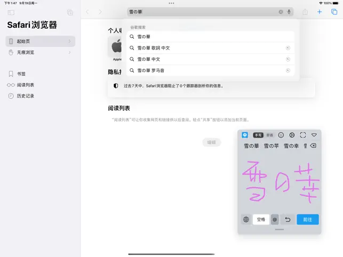Pick the handwriting candidate 雪の華

click(x=251, y=146)
